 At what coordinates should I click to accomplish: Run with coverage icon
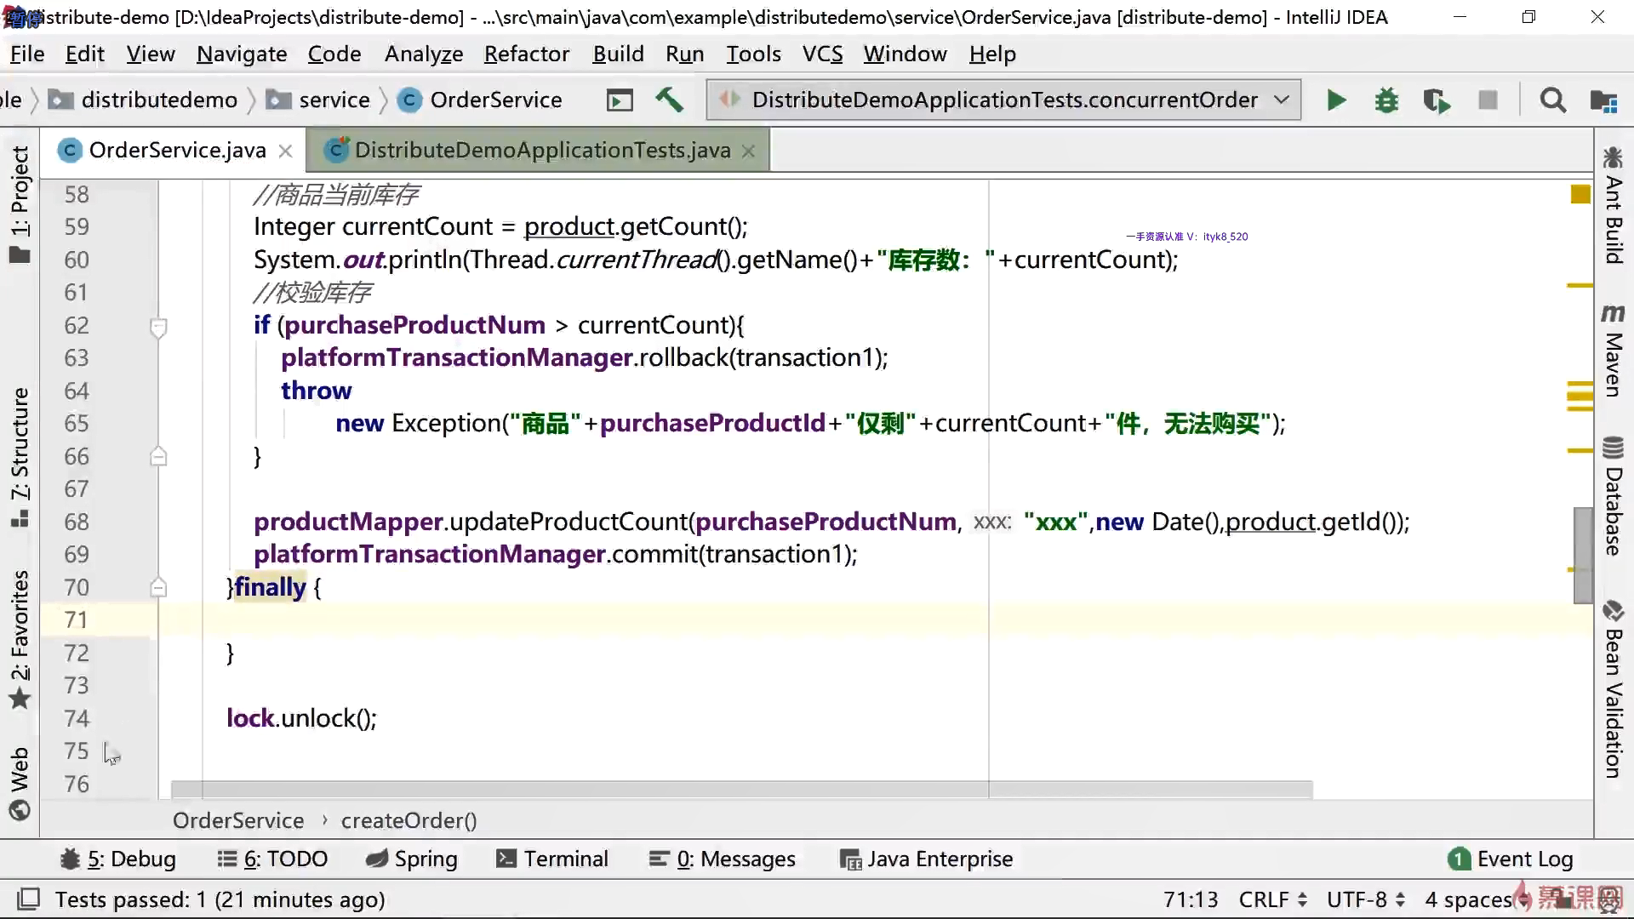click(x=1437, y=100)
